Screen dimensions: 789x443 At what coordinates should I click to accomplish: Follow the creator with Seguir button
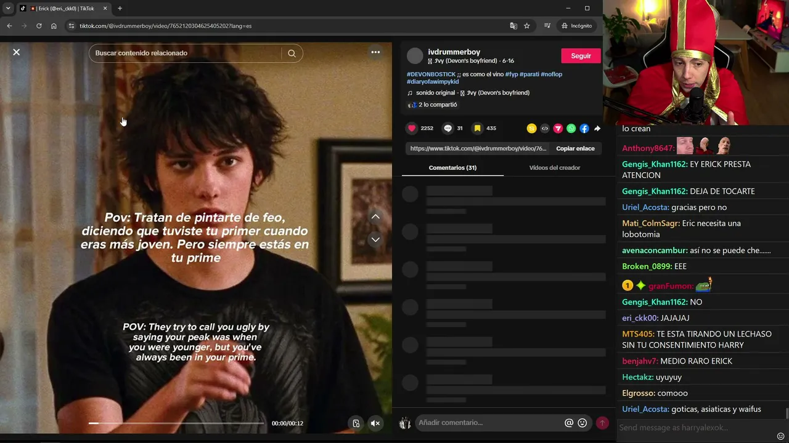tap(581, 56)
